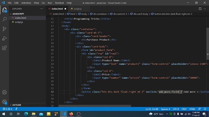Open the Action Center notification icon
This screenshot has height=117, width=209.
204,114
